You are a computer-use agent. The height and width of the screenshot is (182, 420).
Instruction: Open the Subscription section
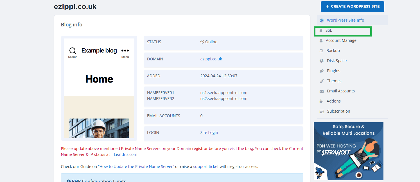pyautogui.click(x=338, y=111)
